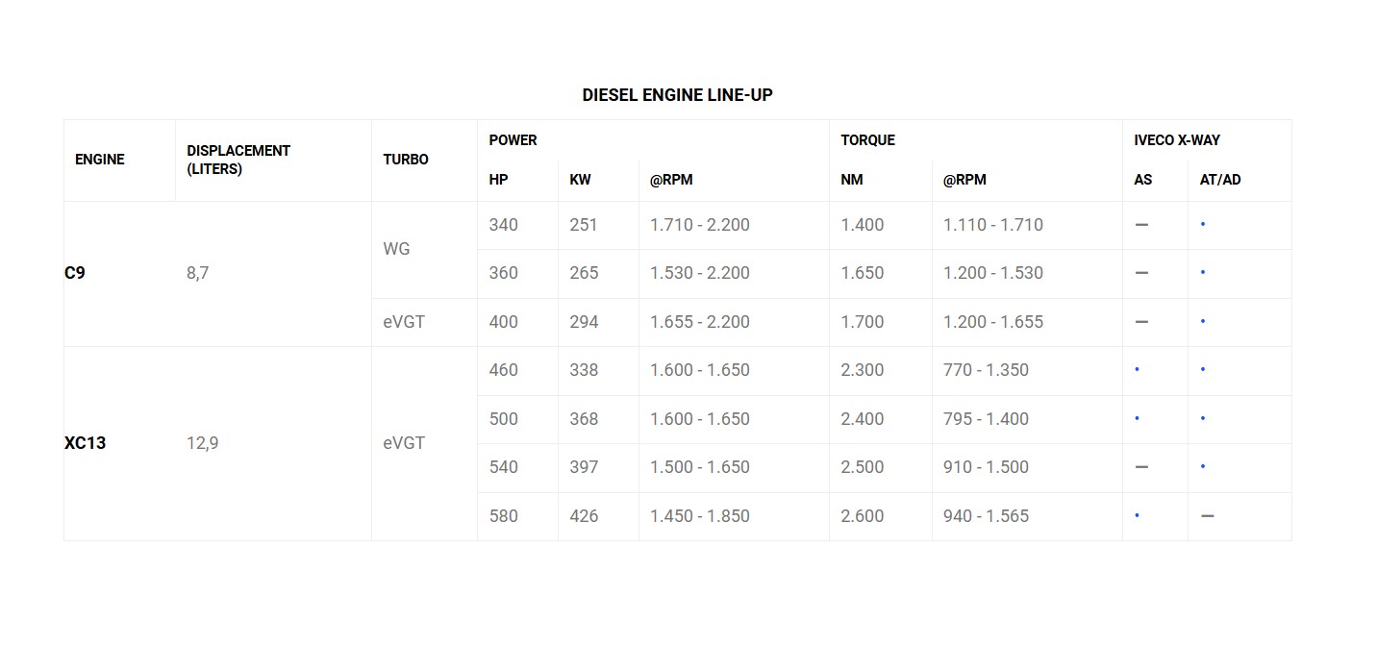Screen dimensions: 1377x670
Task: Click the AS blue dot for 500 HP
Action: [x=1137, y=419]
